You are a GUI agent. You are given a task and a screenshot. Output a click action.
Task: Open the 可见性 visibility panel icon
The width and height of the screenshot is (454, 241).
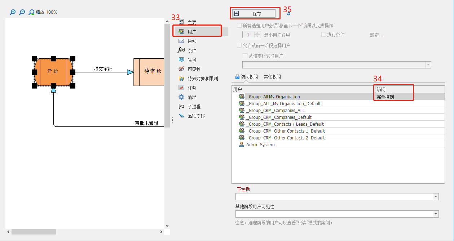point(191,69)
